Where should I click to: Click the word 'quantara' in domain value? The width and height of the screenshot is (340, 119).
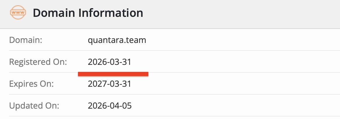click(106, 40)
